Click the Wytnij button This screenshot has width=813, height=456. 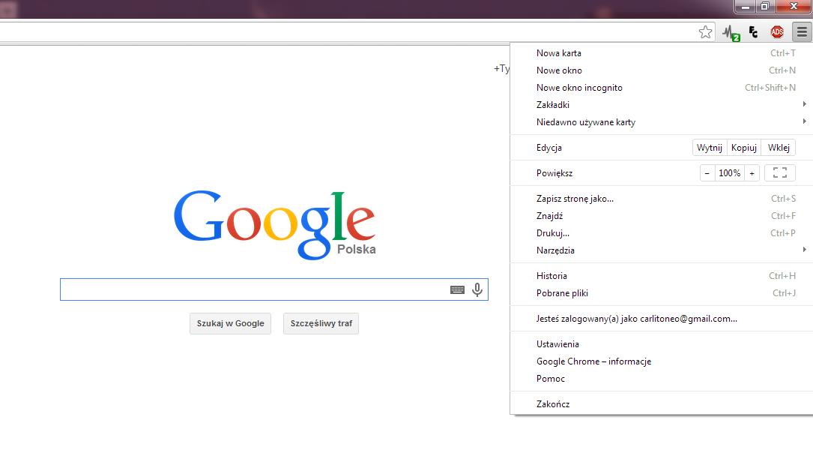point(710,147)
